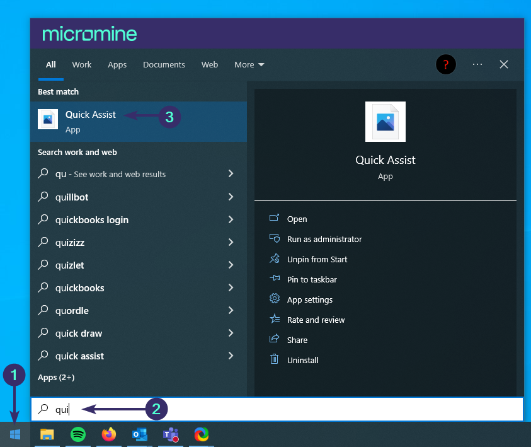Open Firefox from the taskbar
531x447 pixels.
click(x=108, y=435)
